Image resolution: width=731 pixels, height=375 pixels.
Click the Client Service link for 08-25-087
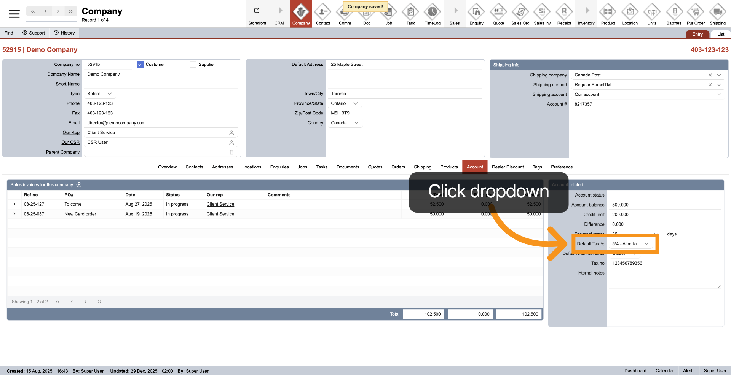(220, 214)
